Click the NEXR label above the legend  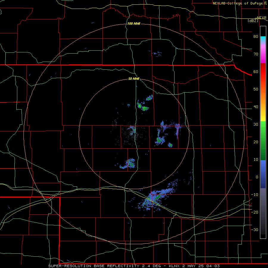tap(261, 18)
